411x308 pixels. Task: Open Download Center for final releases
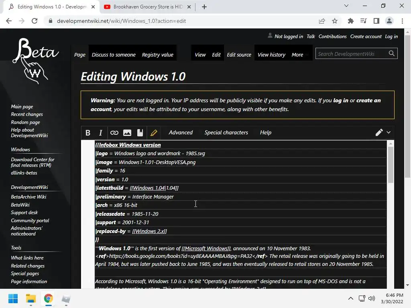click(x=33, y=162)
